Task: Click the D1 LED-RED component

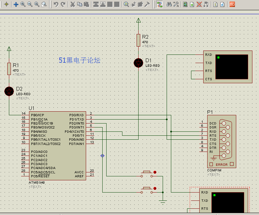Action: [138, 63]
